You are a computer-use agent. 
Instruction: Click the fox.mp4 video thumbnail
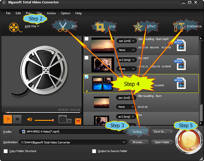point(103,64)
